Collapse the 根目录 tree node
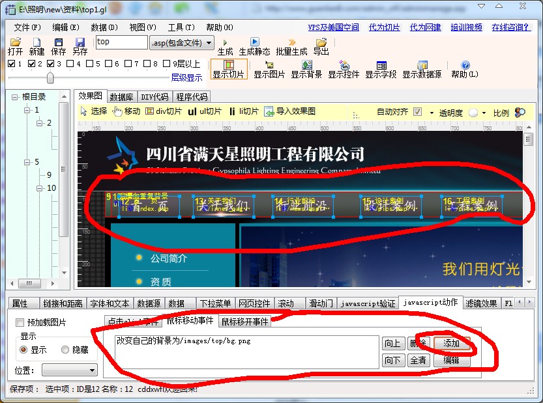 [x=14, y=97]
